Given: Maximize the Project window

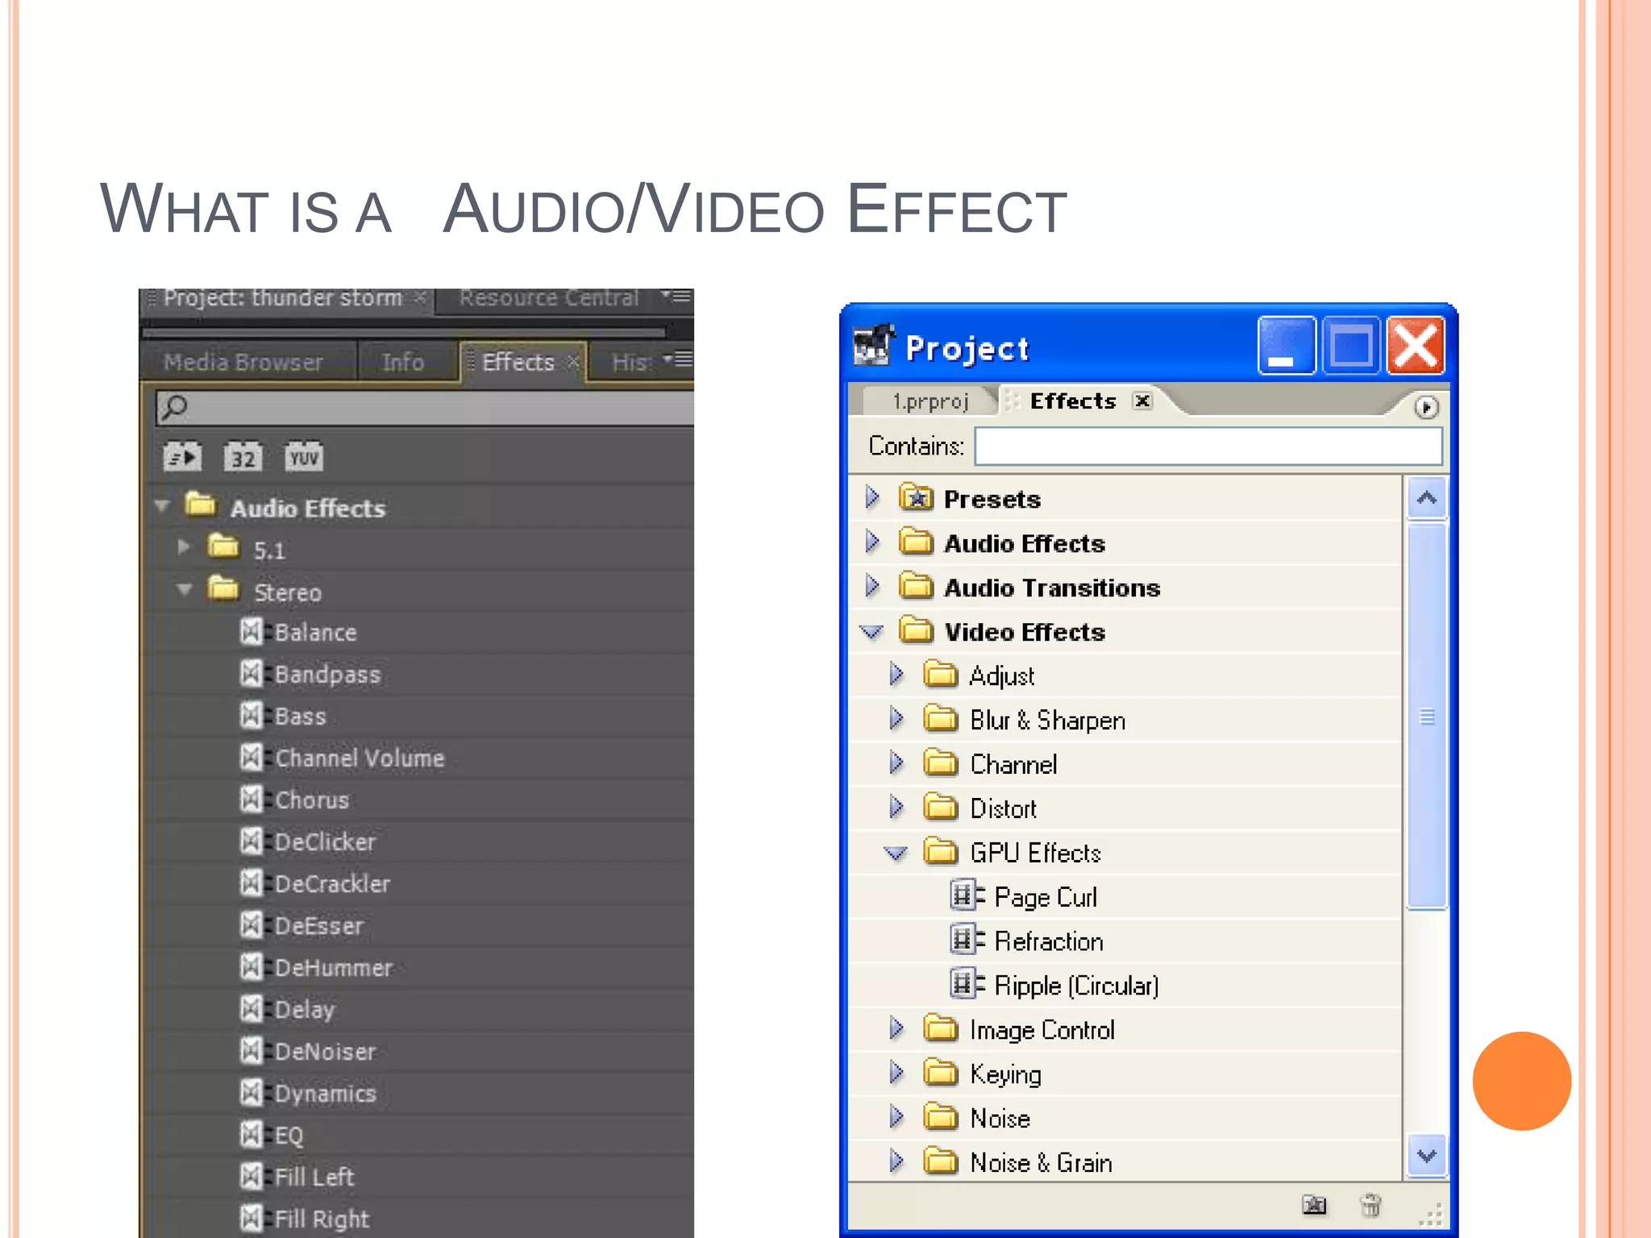Looking at the screenshot, I should pyautogui.click(x=1351, y=347).
